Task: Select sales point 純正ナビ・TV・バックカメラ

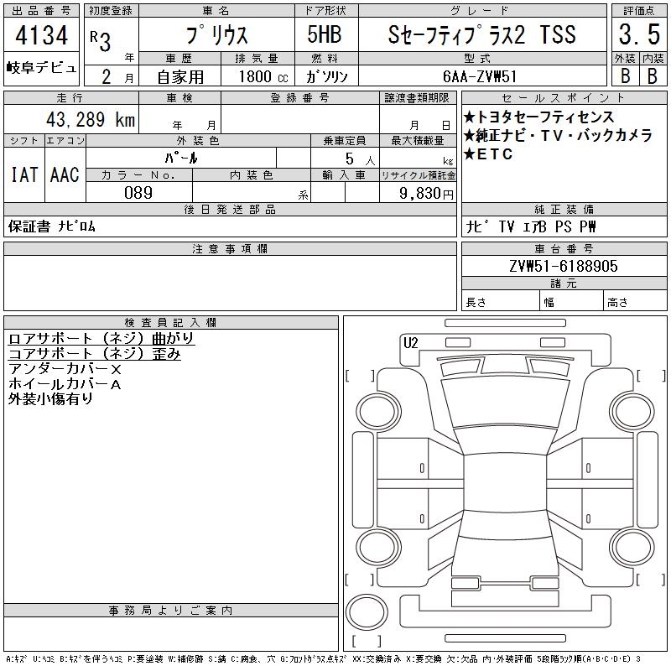Action: click(x=558, y=135)
